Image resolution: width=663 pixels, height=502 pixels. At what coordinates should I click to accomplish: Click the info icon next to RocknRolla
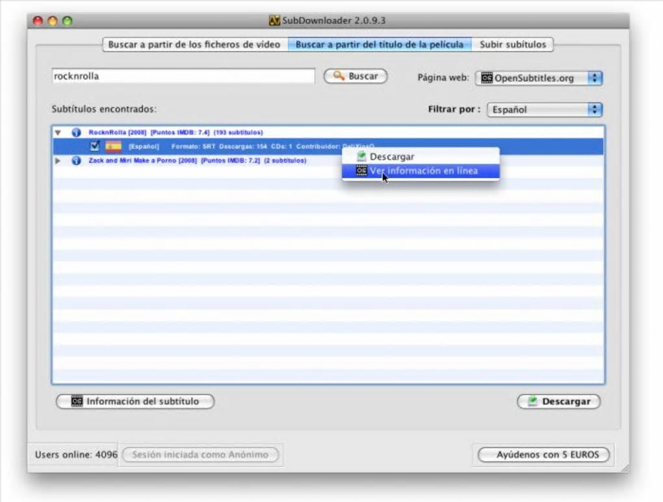(76, 133)
